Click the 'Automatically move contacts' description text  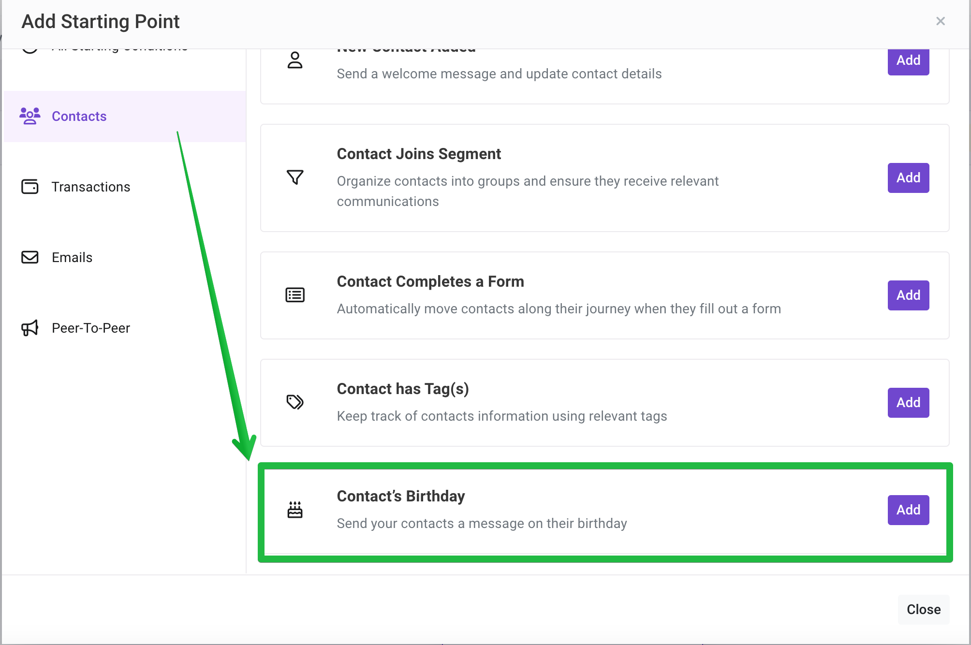pos(559,308)
